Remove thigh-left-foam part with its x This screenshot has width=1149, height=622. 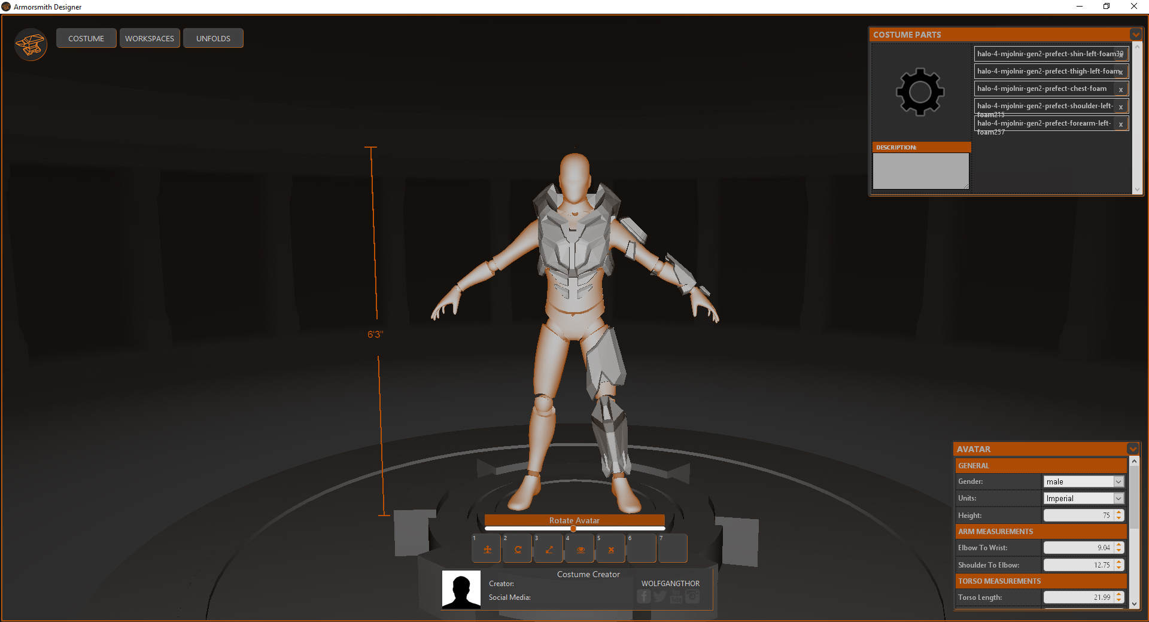click(1121, 72)
